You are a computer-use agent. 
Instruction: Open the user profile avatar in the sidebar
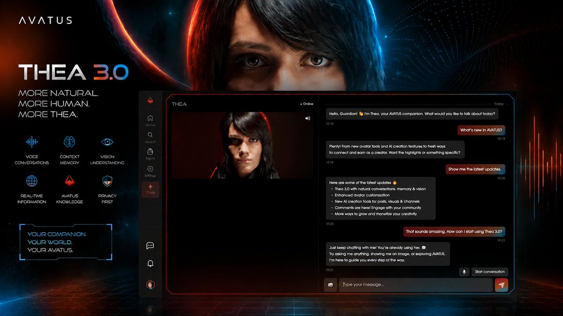click(x=150, y=285)
